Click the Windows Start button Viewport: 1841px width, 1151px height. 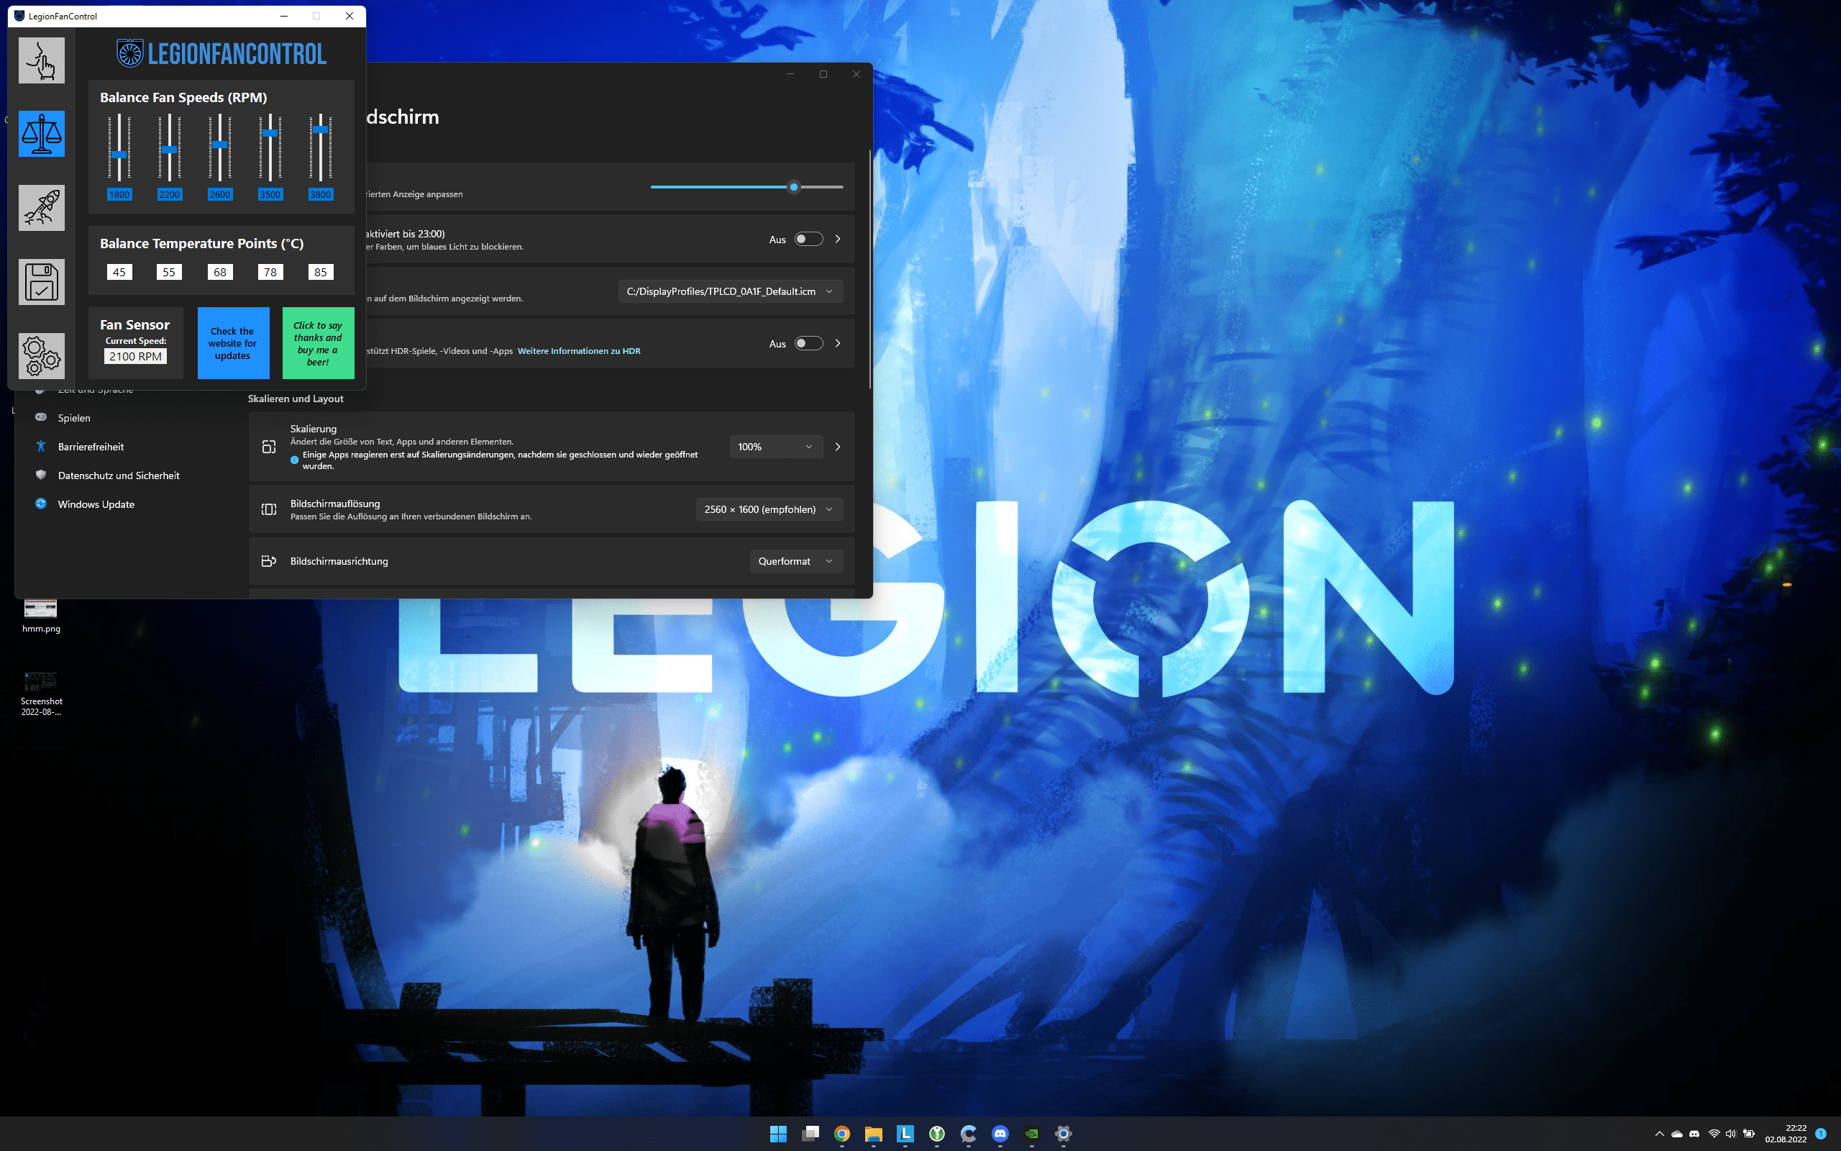778,1134
